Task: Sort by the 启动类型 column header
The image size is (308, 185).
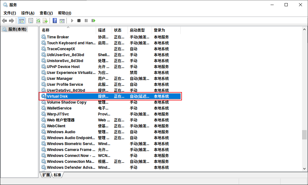Action: click(140, 30)
